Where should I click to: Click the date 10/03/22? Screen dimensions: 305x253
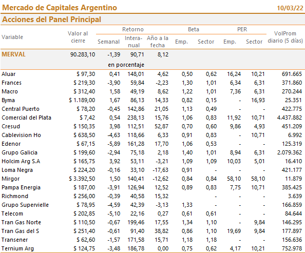290,8
